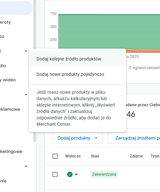
Task: Click the green visibility checkmark icon
Action: [70, 174]
